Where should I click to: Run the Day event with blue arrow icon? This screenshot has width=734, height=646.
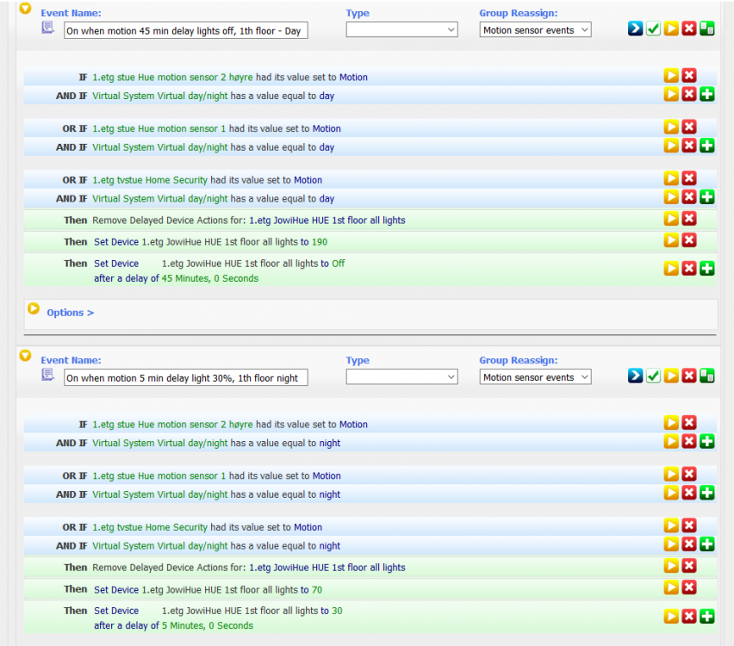click(x=635, y=29)
